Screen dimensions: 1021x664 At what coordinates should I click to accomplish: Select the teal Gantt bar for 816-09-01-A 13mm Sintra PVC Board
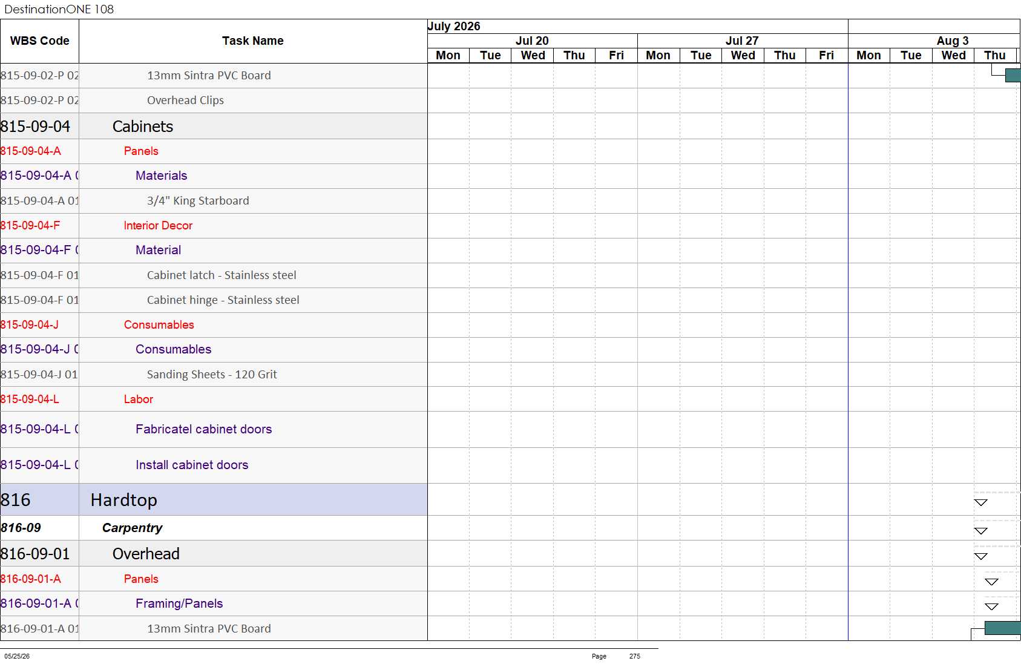pyautogui.click(x=1003, y=628)
